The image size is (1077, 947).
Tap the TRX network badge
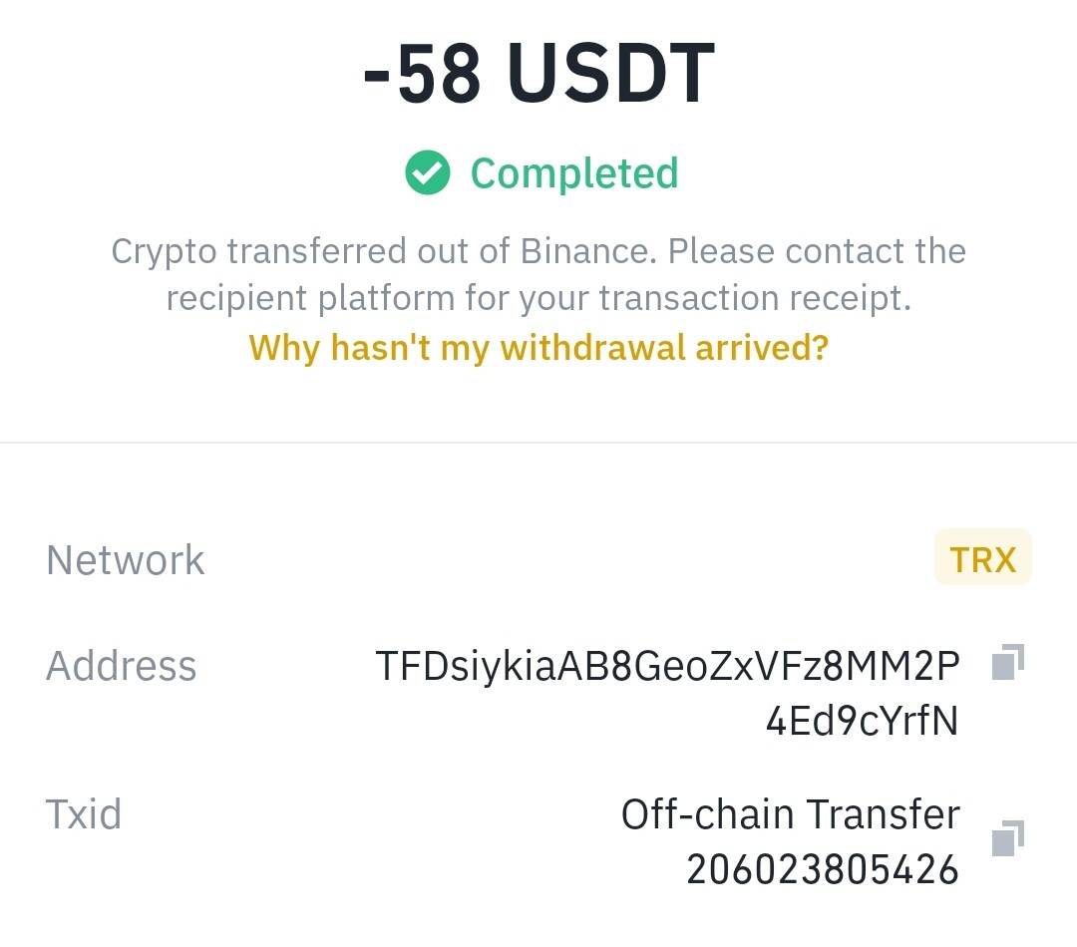983,559
